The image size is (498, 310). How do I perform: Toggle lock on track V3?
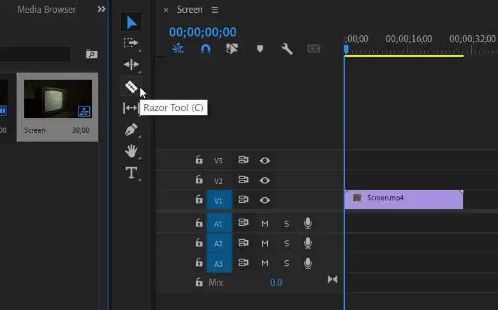pos(199,159)
